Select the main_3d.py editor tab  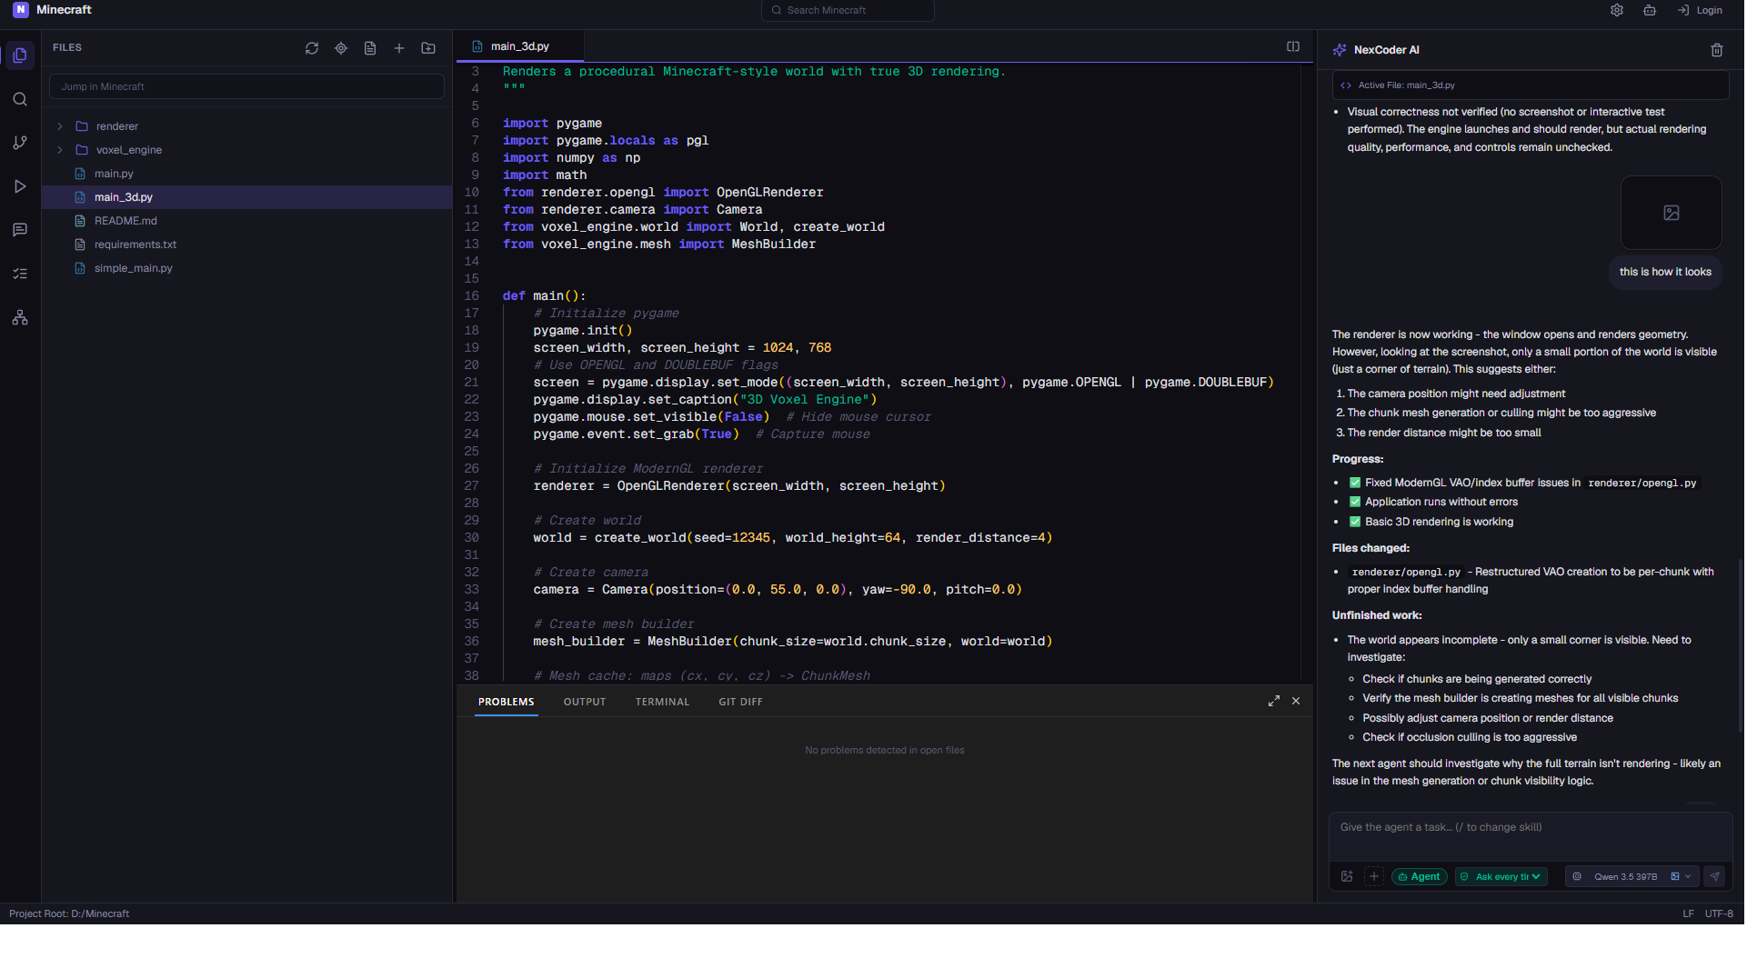[x=519, y=46]
